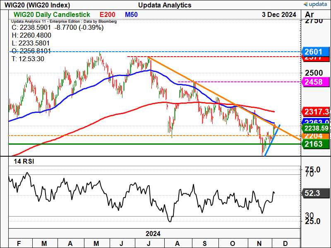Select the 'WIG20 Daily Candlestick' legend label
The image size is (331, 248).
pyautogui.click(x=52, y=14)
